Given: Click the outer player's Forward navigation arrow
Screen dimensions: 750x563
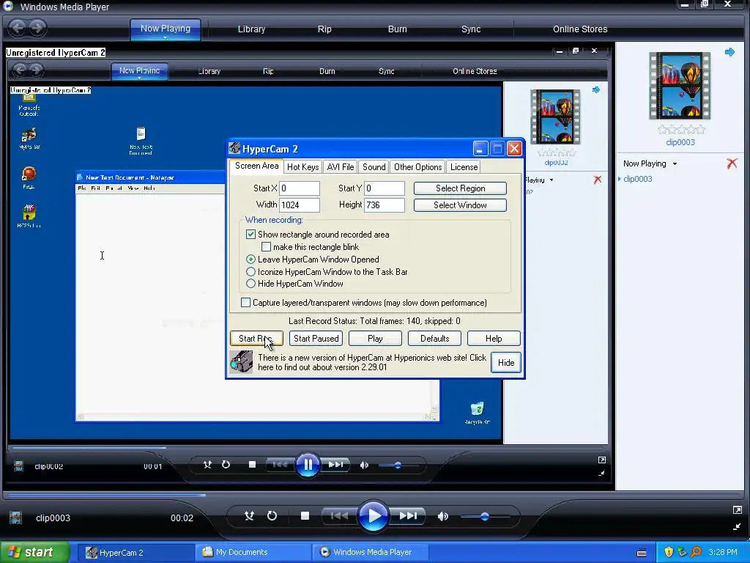Looking at the screenshot, I should click(x=37, y=28).
